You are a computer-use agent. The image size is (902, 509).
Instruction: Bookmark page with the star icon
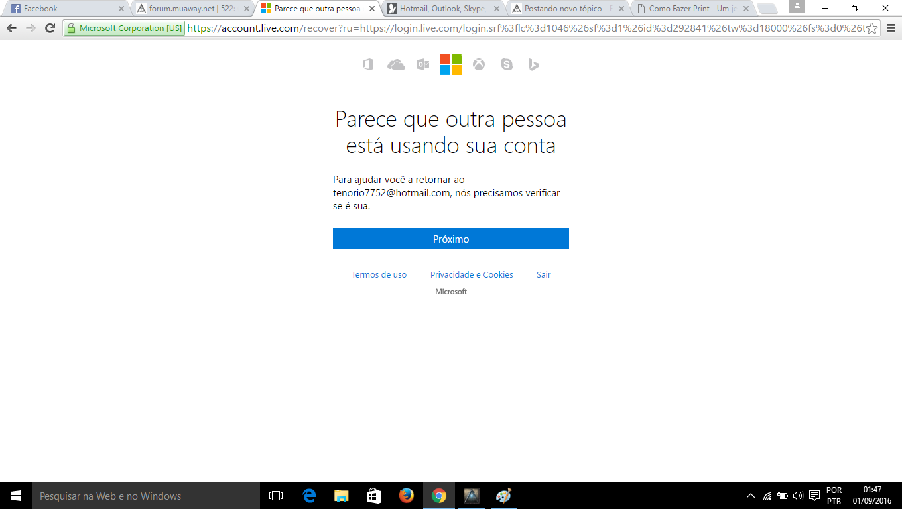(872, 28)
